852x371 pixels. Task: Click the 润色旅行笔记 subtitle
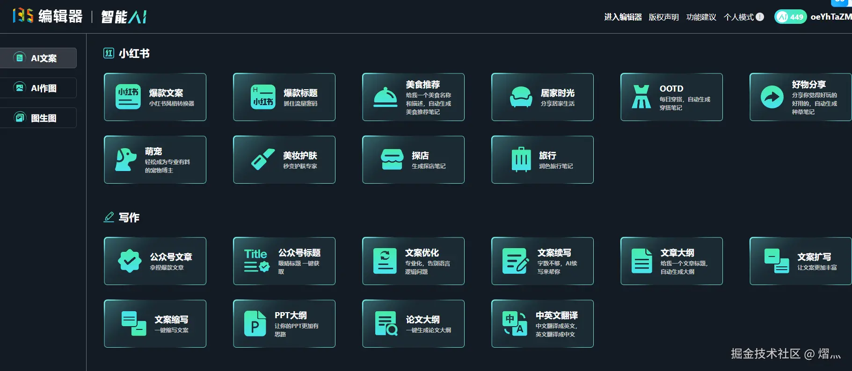click(x=556, y=166)
